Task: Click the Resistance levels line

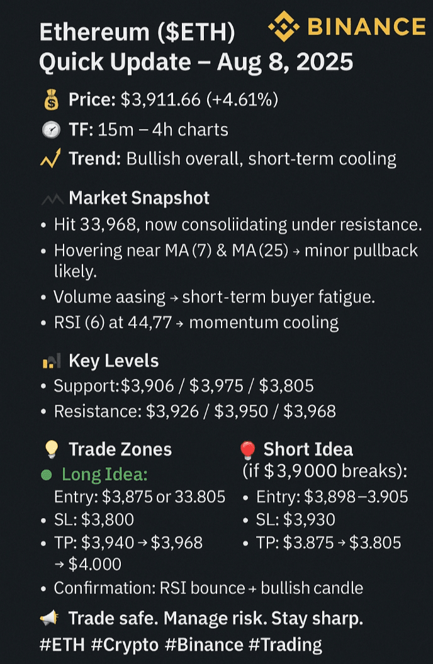Action: [195, 412]
